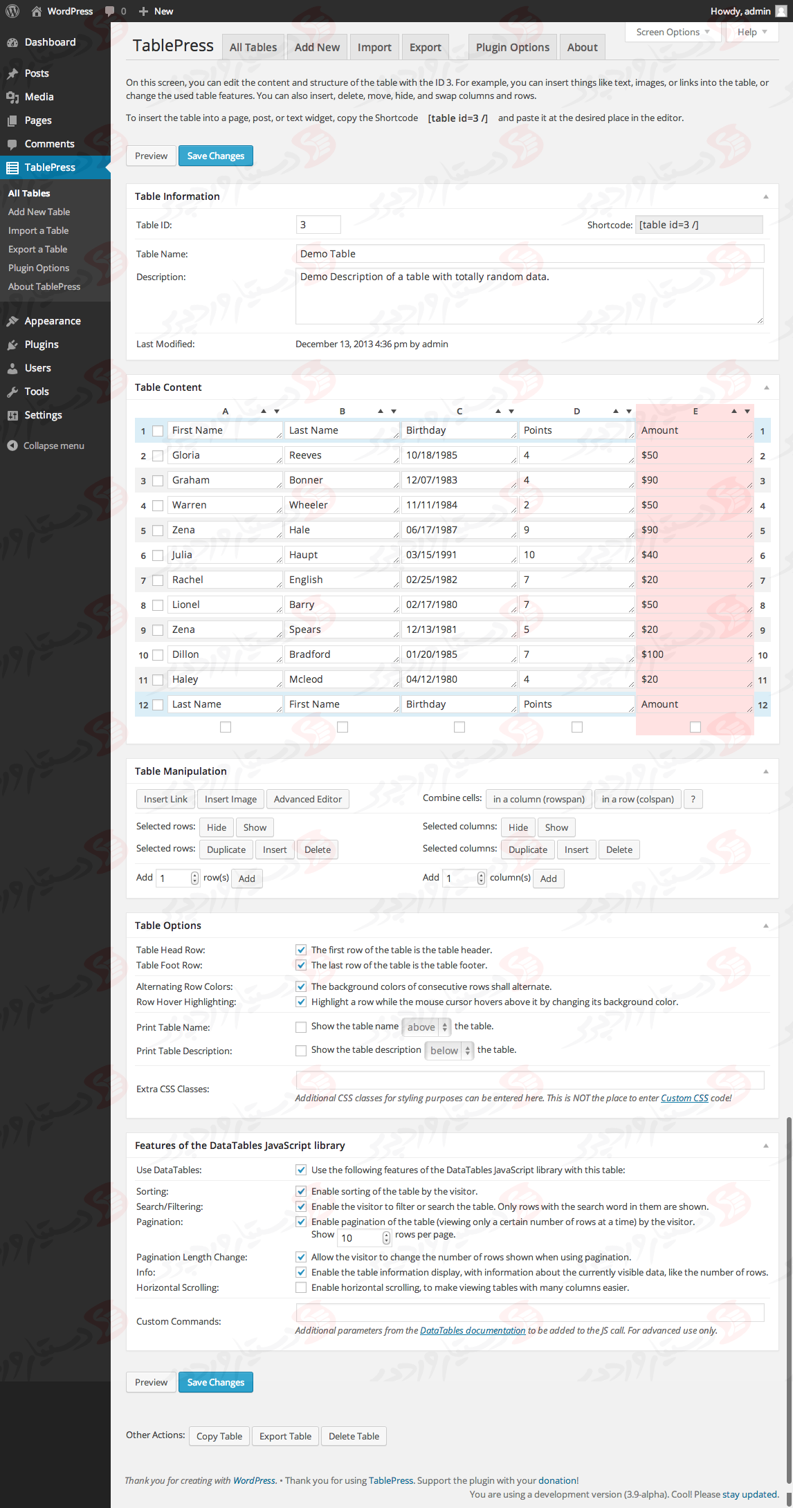Click the Table Name input field
Viewport: 793px width, 1508px height.
tap(529, 254)
